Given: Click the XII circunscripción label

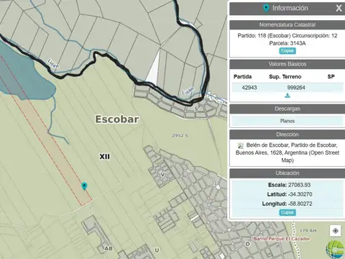Looking at the screenshot, I should 104,157.
